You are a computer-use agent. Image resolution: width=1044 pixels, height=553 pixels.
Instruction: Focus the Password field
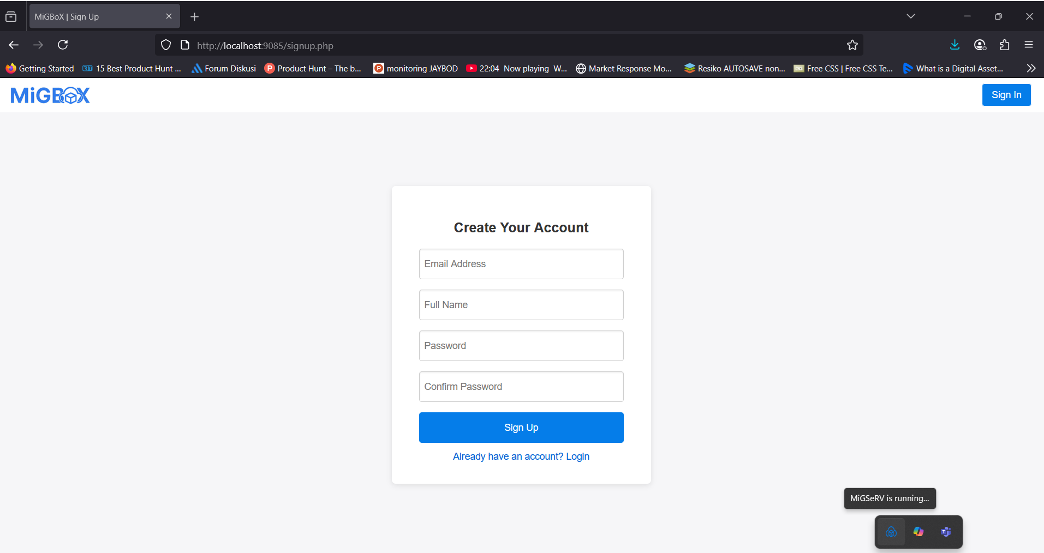521,346
